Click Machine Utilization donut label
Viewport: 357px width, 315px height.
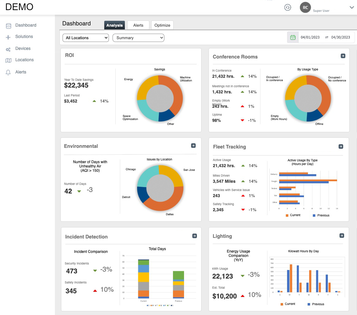tap(186, 79)
